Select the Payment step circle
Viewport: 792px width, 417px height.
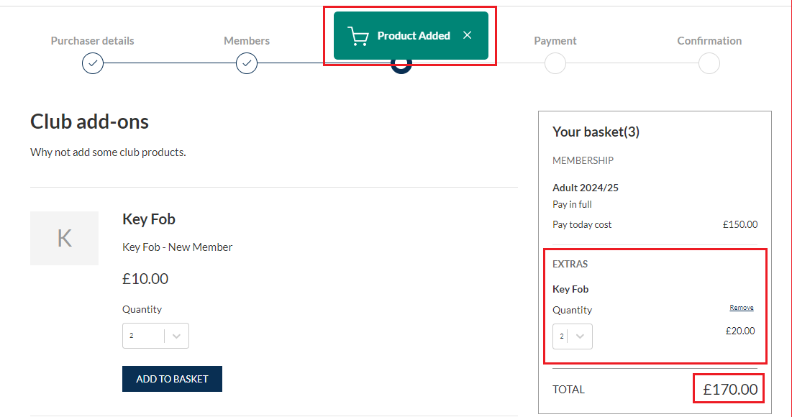click(x=555, y=63)
